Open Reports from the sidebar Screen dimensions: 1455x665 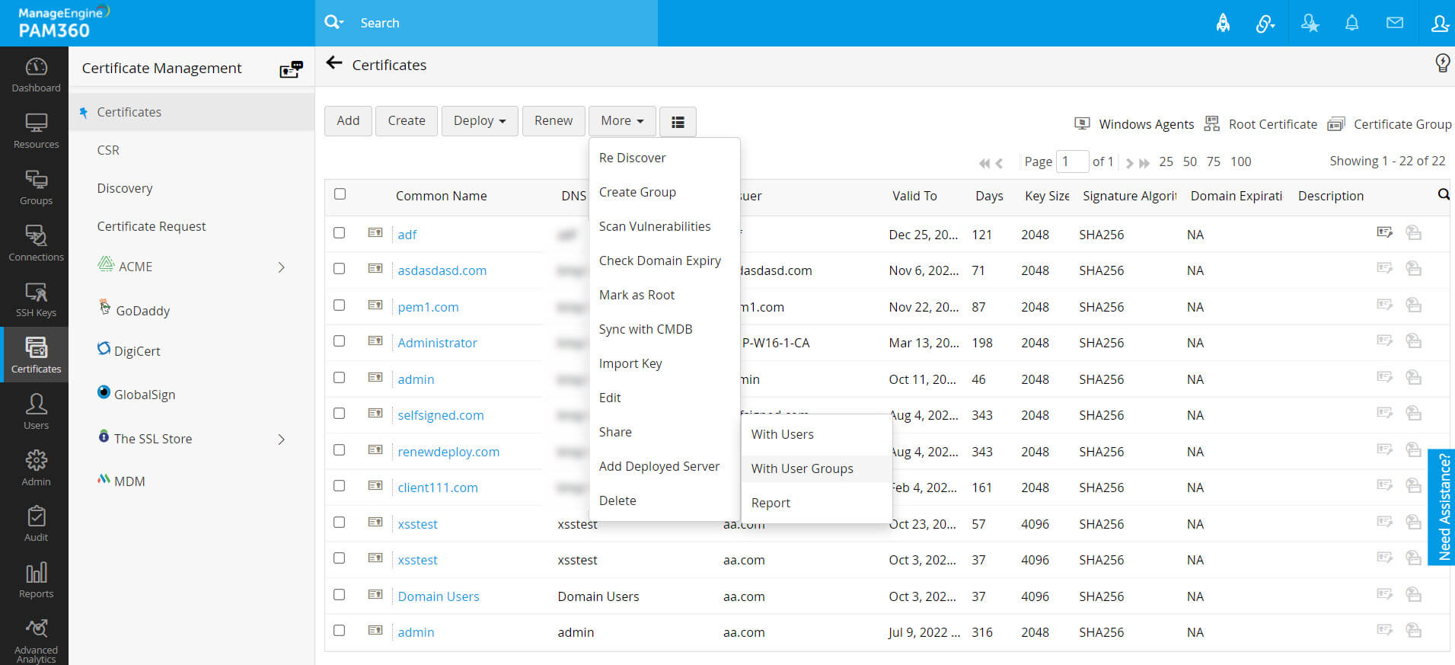point(36,580)
